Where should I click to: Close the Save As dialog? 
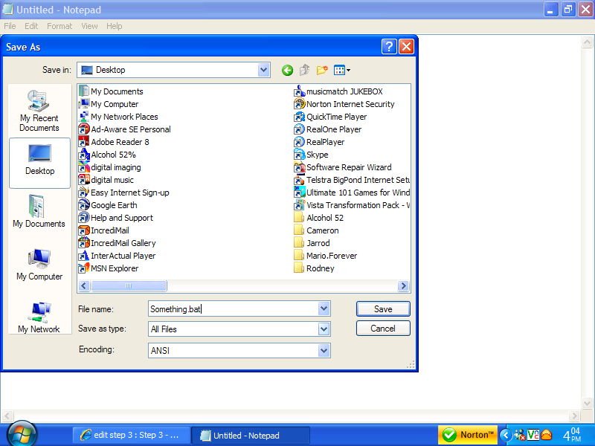(x=406, y=47)
